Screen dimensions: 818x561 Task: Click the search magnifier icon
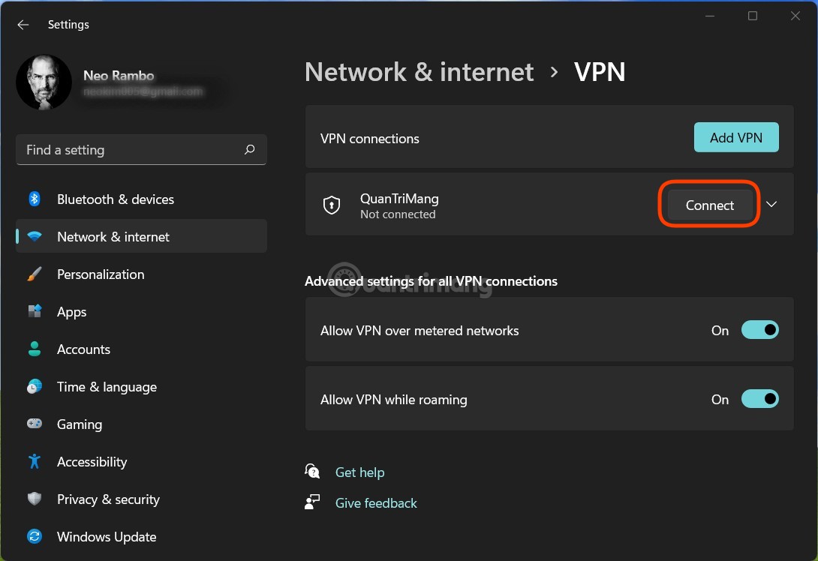tap(249, 150)
